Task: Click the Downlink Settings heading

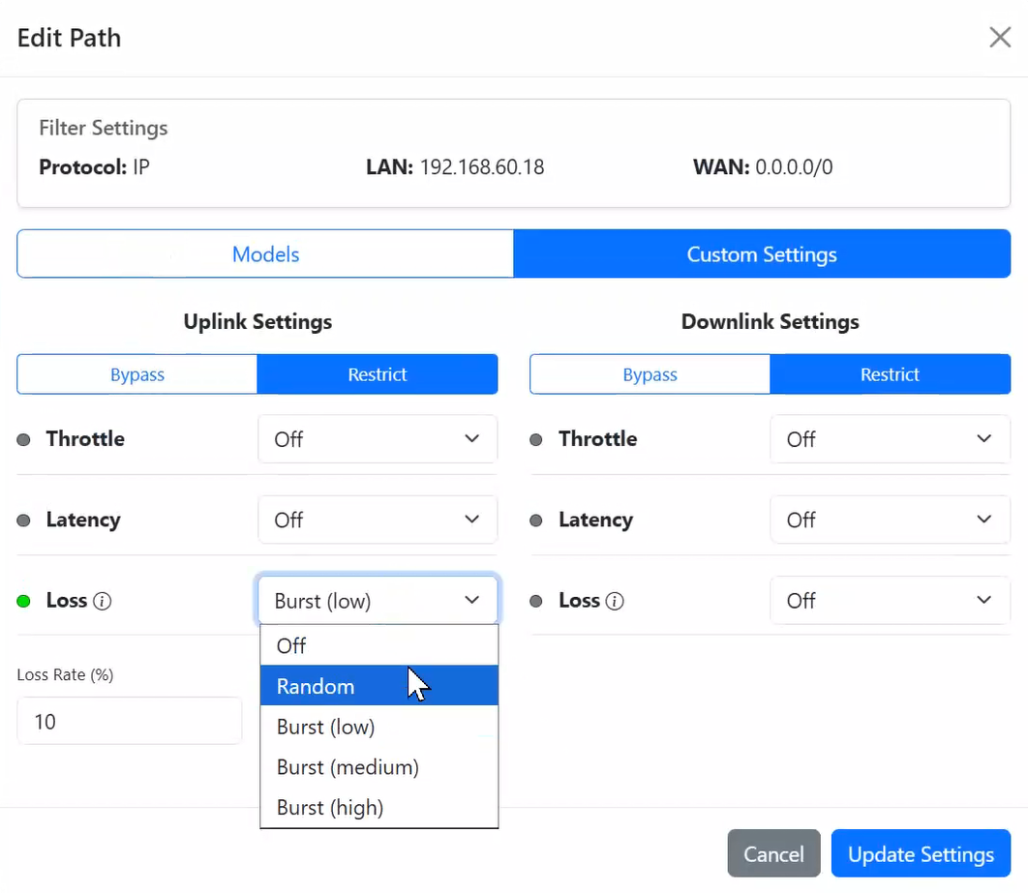Action: click(771, 321)
